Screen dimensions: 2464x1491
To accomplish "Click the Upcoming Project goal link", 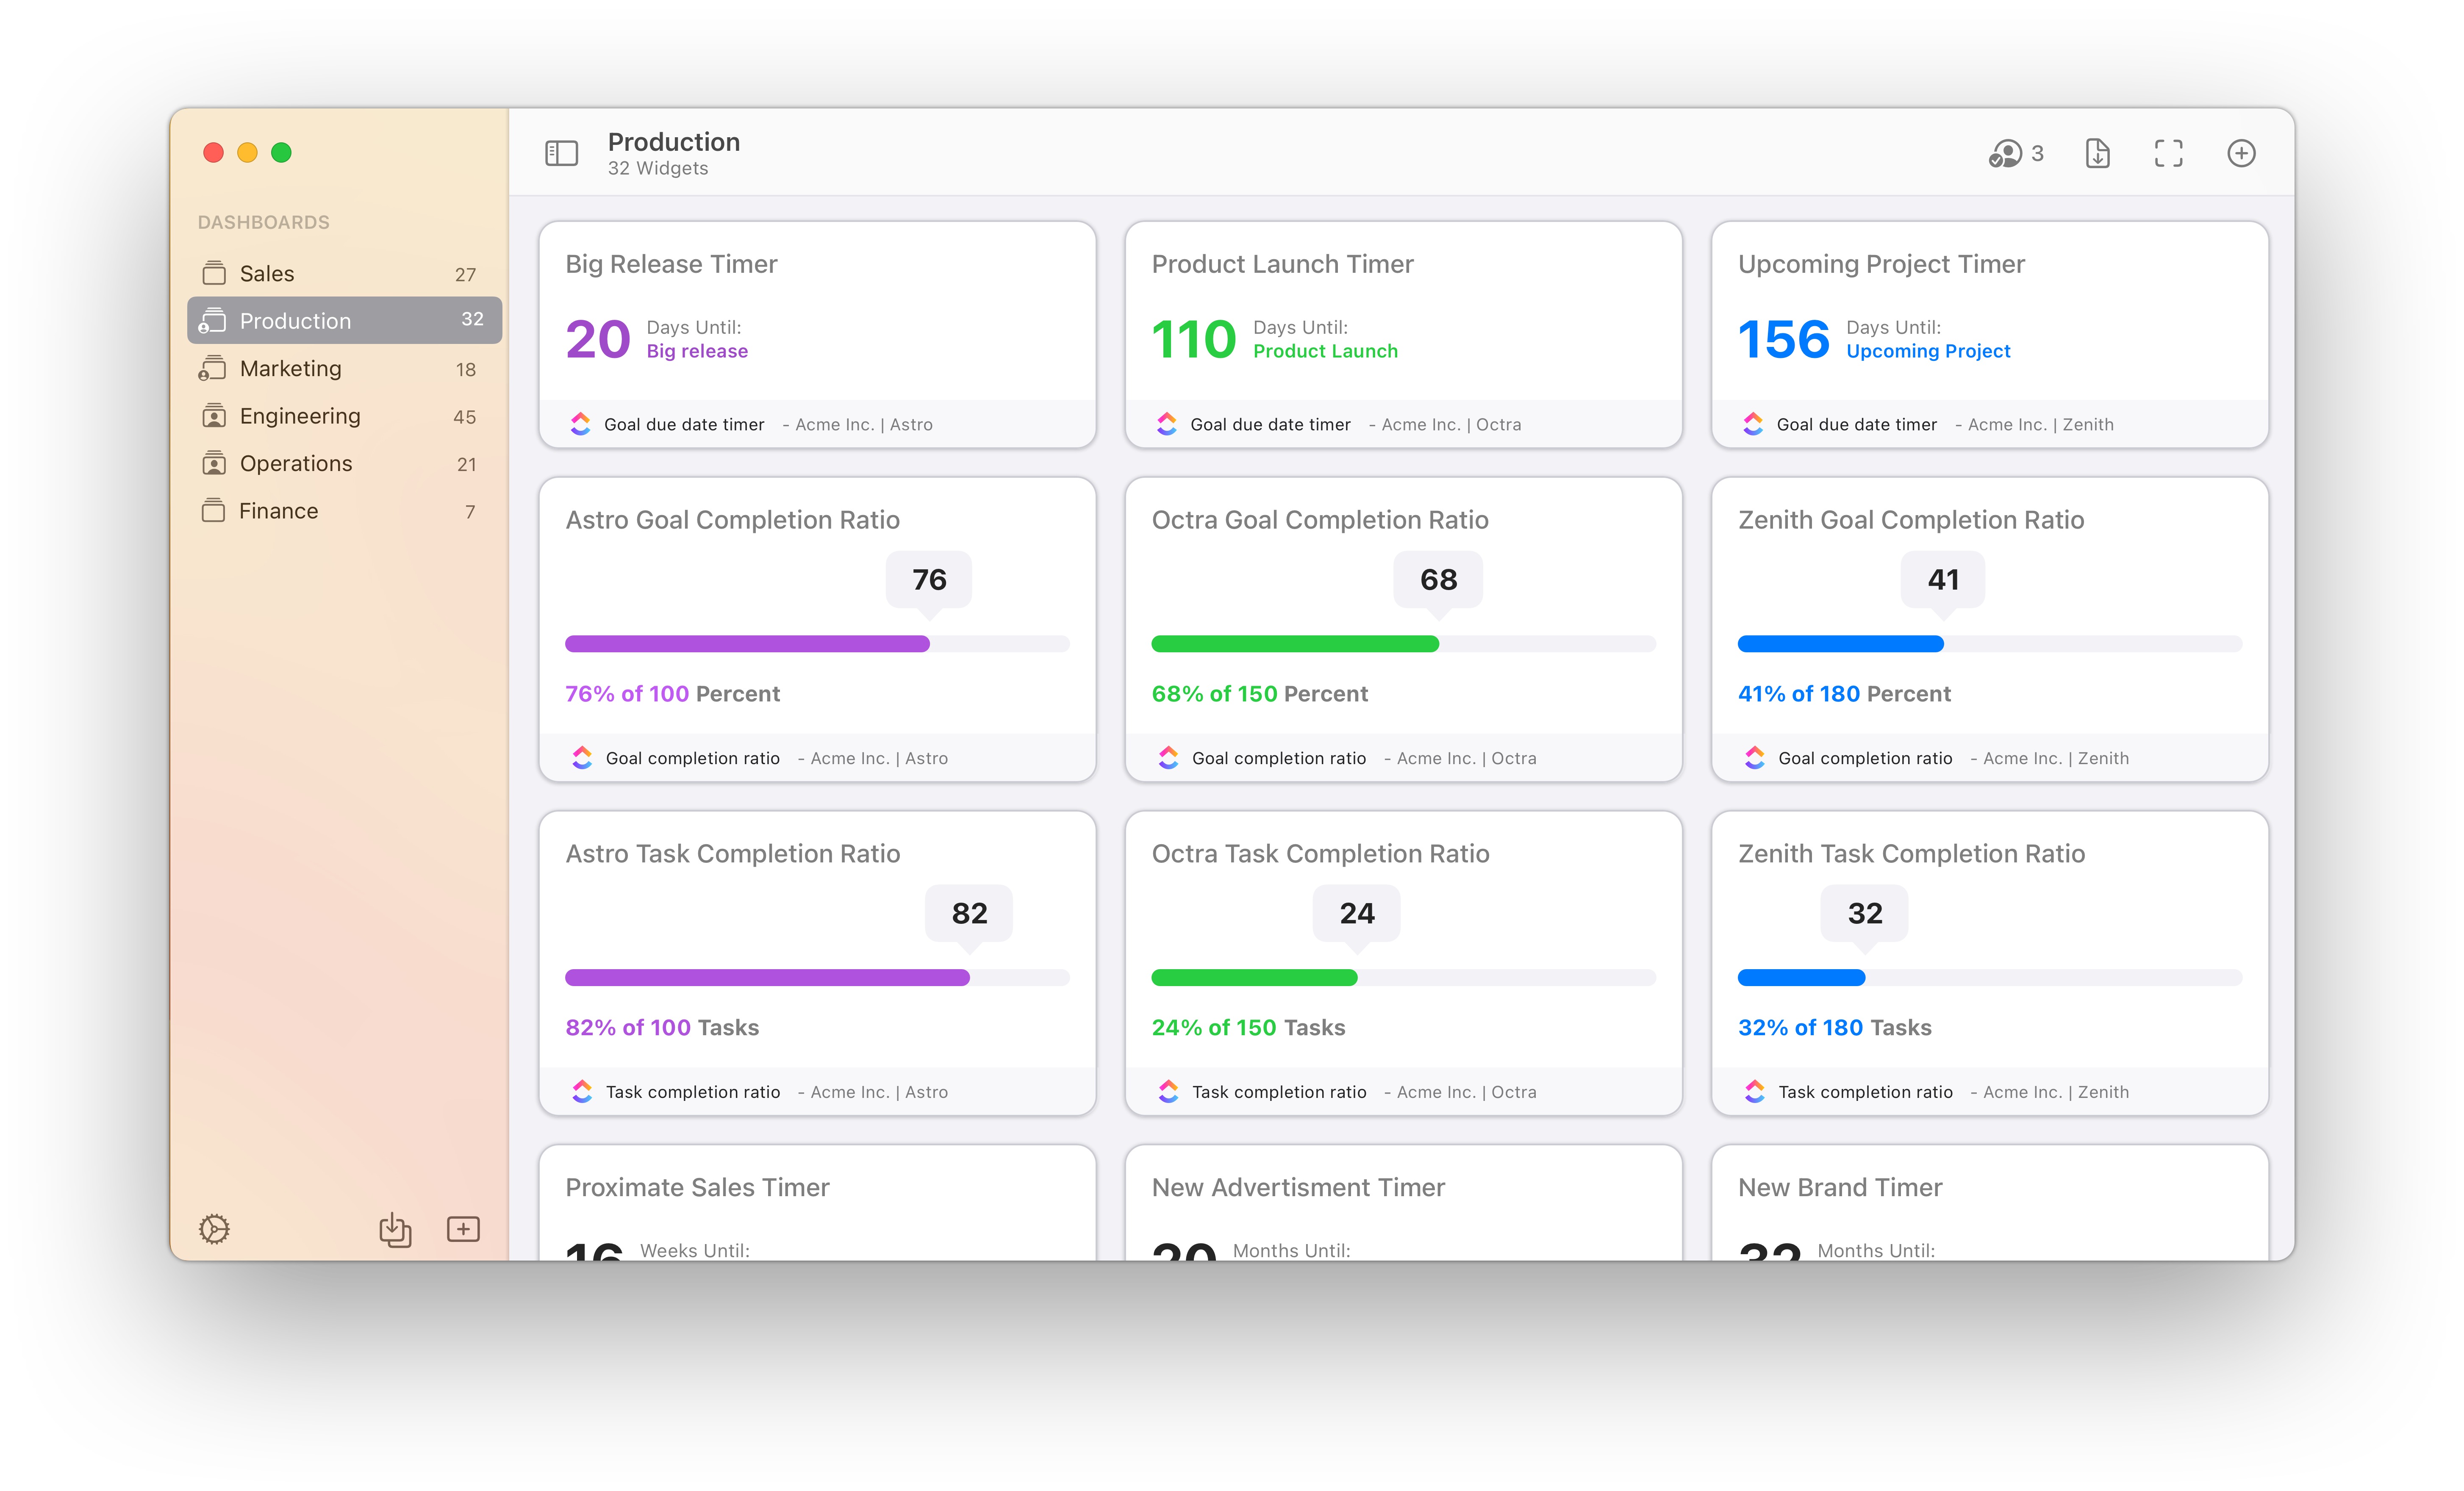I will (1928, 351).
